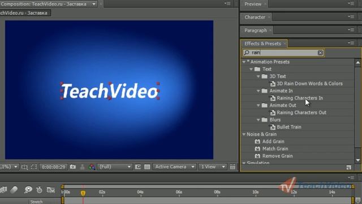Click the TeachVideo text layer in viewer
Viewport: 362px width, 204px height.
pyautogui.click(x=110, y=91)
